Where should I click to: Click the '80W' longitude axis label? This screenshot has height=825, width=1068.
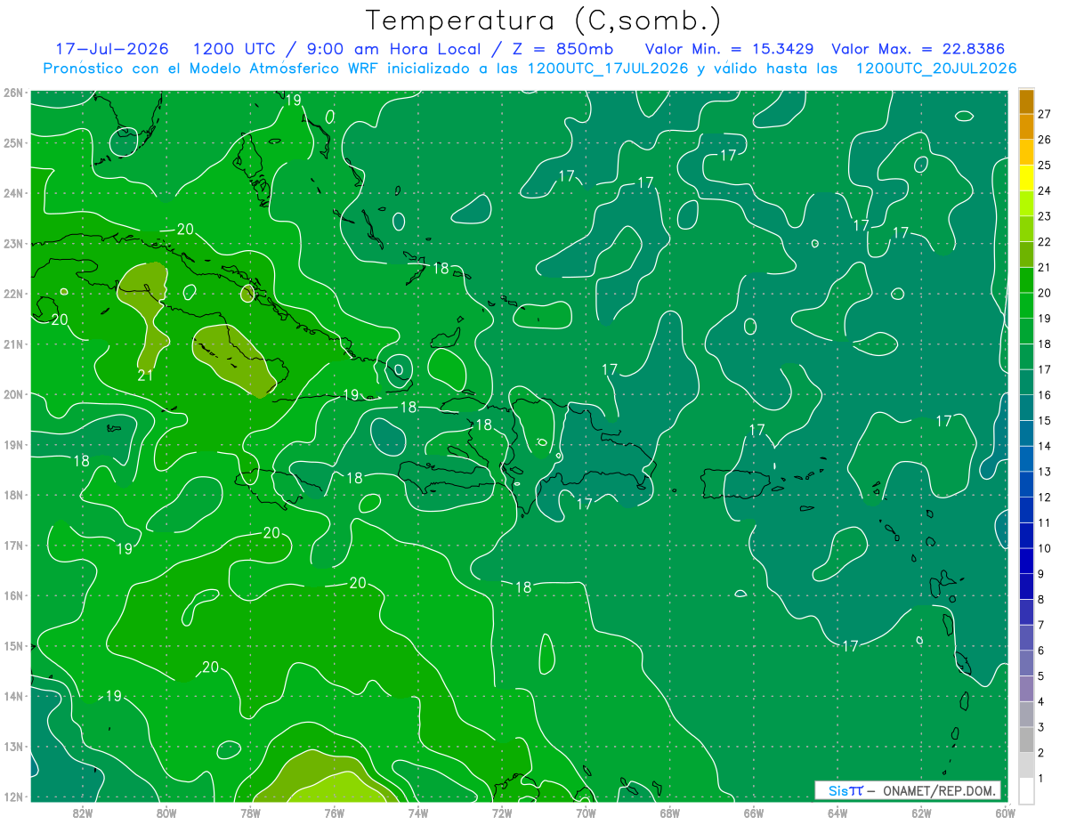click(166, 813)
